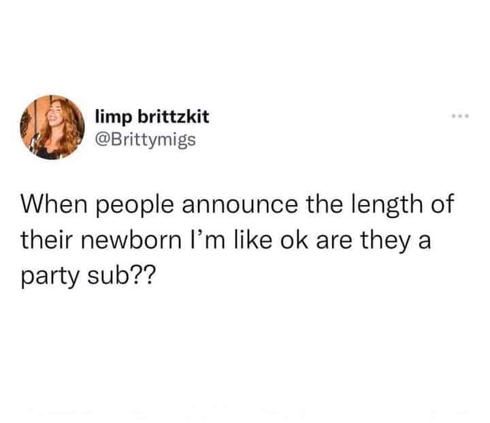Click the word "are" in the tweet
Screen dimensions: 490x423
tap(334, 241)
